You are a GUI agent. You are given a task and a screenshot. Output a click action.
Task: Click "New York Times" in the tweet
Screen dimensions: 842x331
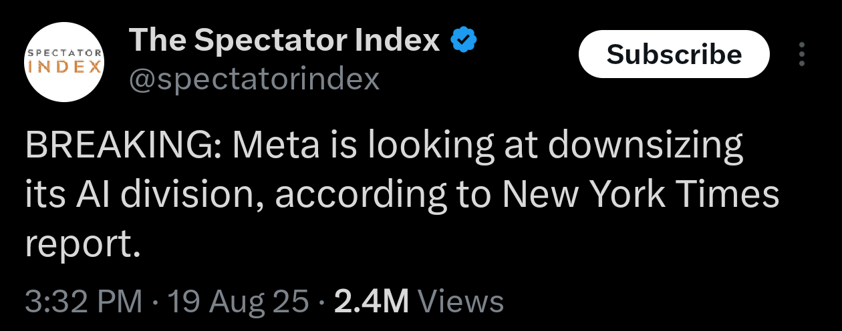(641, 195)
